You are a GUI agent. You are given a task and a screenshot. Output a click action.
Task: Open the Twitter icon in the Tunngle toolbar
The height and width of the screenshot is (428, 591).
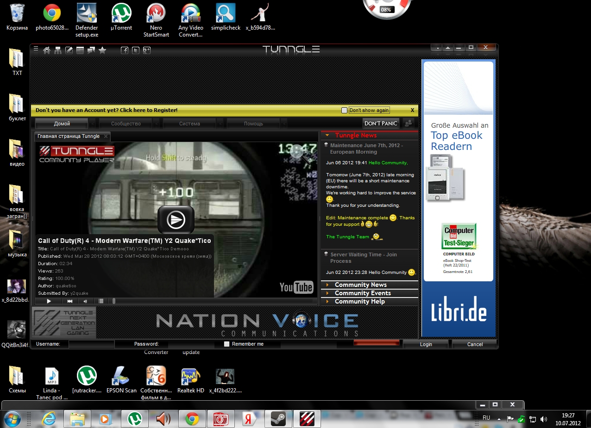click(x=136, y=50)
